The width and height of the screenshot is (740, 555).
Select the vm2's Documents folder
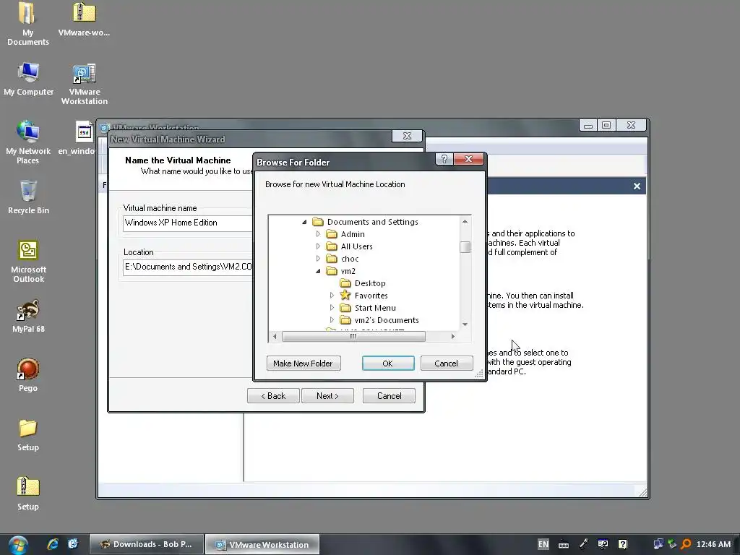pos(387,320)
